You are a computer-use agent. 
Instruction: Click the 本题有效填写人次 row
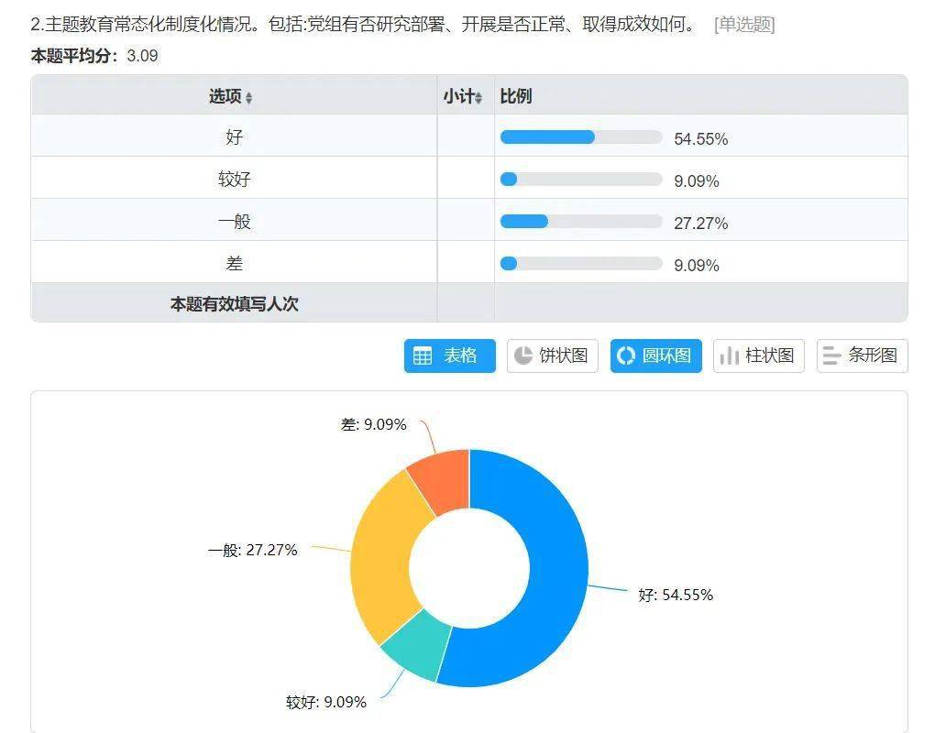pos(234,304)
